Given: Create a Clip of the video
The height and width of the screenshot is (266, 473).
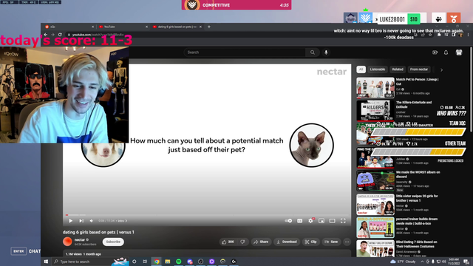Looking at the screenshot, I should tap(310, 242).
